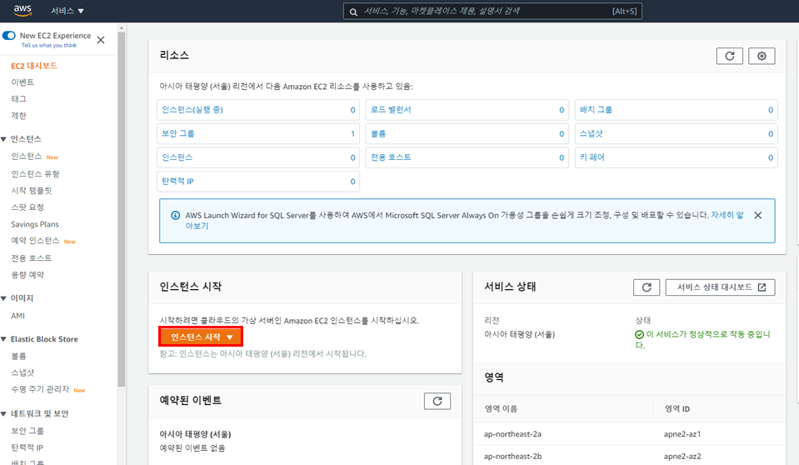
Task: Open 전용 호스트 in the sidebar
Action: click(x=31, y=258)
